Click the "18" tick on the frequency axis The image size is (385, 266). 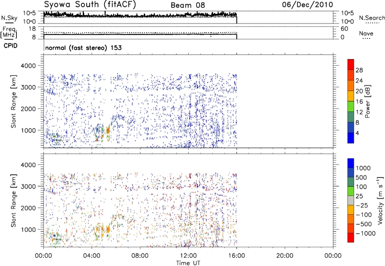(x=32, y=29)
